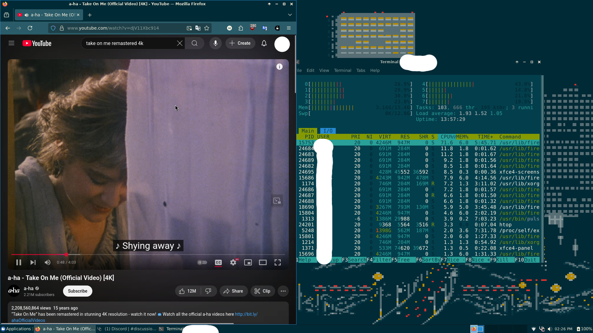Screen dimensions: 593x333
Task: Switch to theater mode
Action: 263,262
